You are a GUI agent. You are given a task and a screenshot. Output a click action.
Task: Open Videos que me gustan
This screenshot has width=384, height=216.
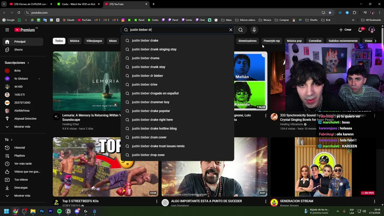[x=23, y=172]
